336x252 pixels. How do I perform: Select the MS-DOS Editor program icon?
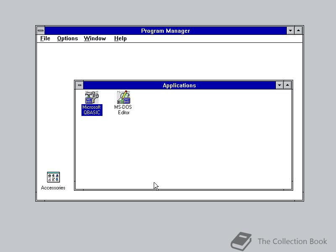pos(123,97)
